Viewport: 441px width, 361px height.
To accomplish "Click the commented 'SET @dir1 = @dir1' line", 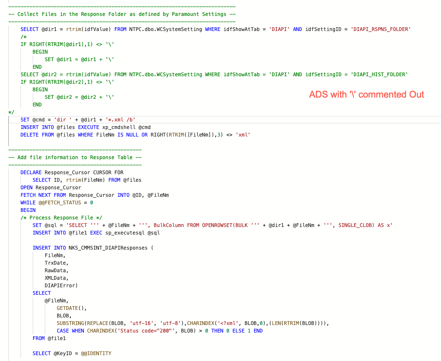I will (79, 59).
